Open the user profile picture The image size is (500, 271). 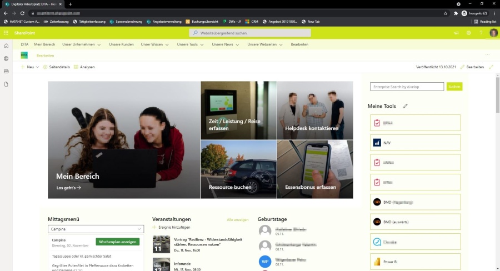tap(493, 33)
